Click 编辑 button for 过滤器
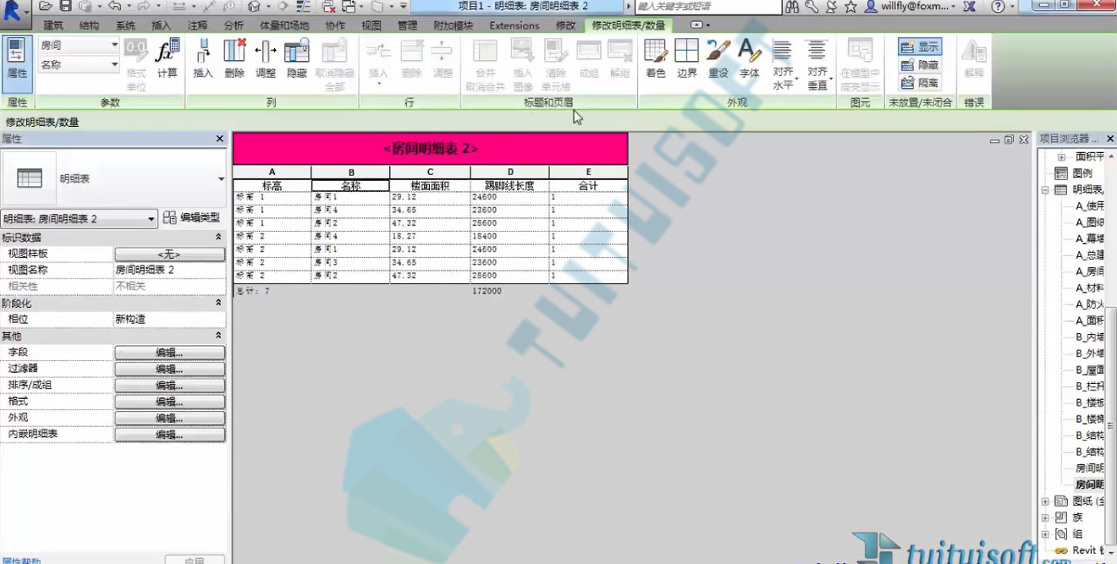Viewport: 1117px width, 564px height. click(169, 369)
